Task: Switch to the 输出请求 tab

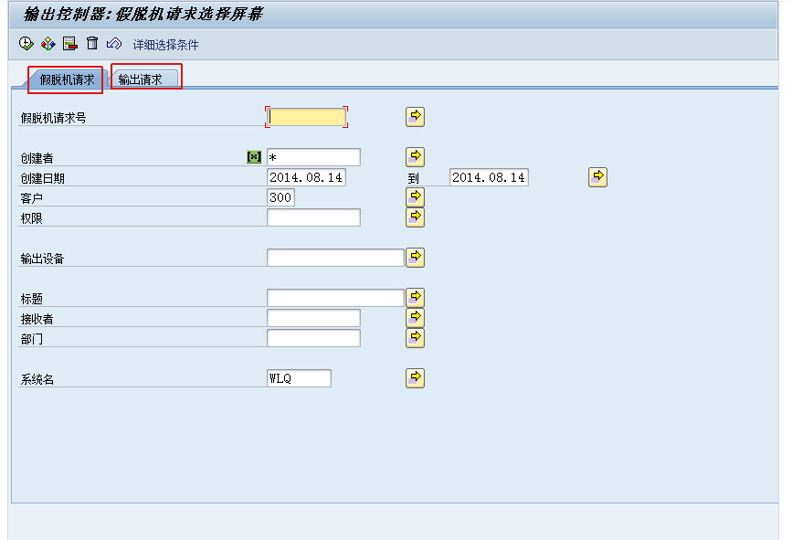Action: point(141,79)
